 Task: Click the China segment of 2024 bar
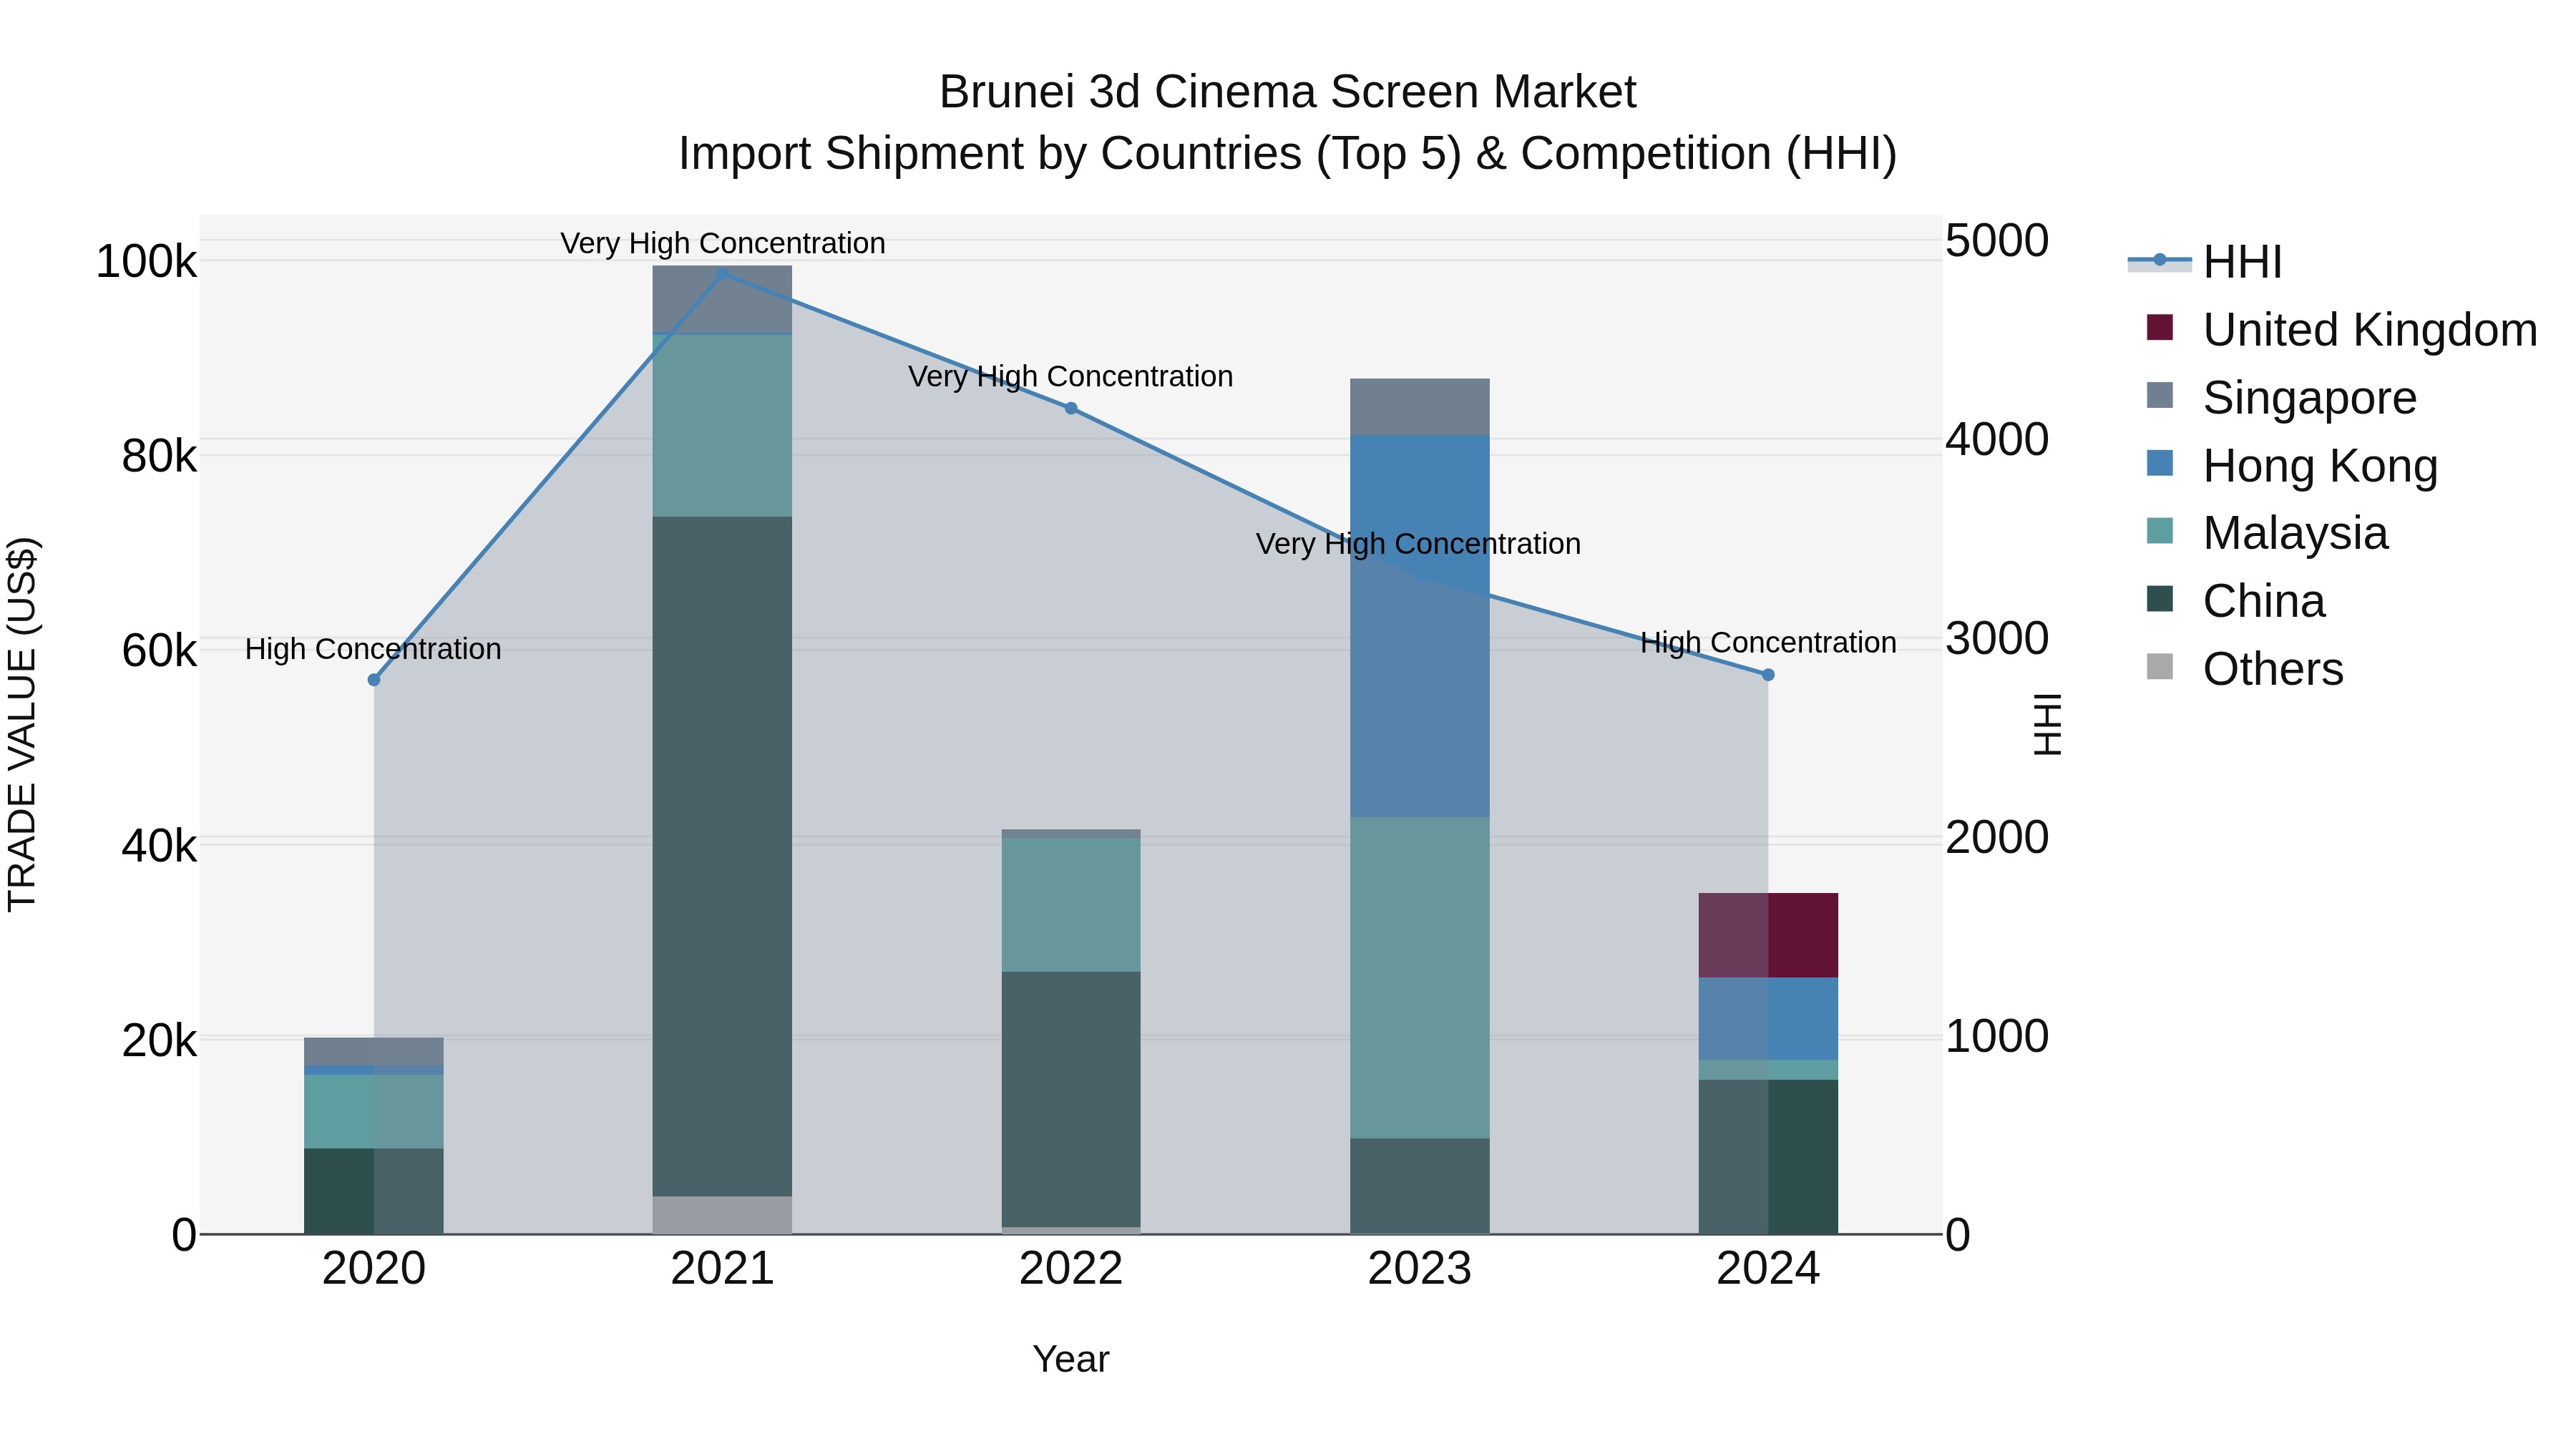tap(1768, 1157)
